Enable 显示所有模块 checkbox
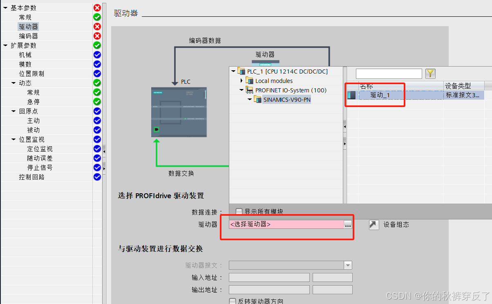Image resolution: width=492 pixels, height=304 pixels. click(239, 212)
